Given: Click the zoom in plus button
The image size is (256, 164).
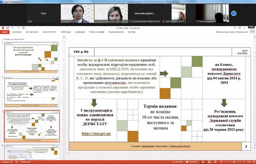Looking at the screenshot, I should 244,162.
